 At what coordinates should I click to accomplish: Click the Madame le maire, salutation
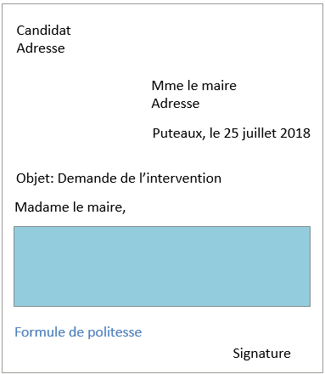70,207
